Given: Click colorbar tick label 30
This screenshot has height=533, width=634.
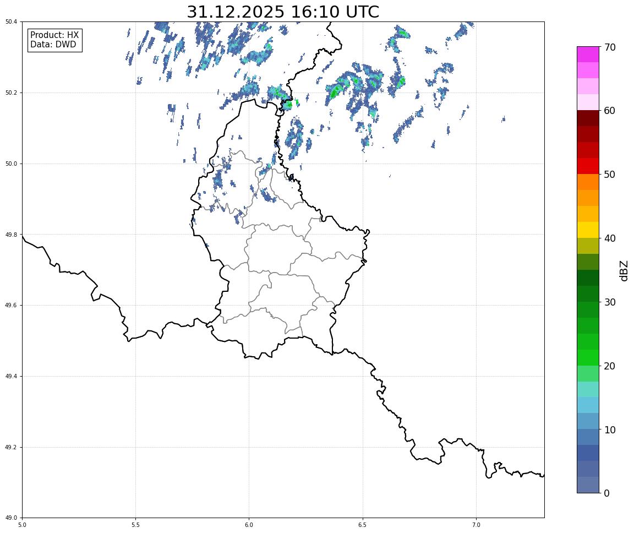Looking at the screenshot, I should click(x=610, y=302).
